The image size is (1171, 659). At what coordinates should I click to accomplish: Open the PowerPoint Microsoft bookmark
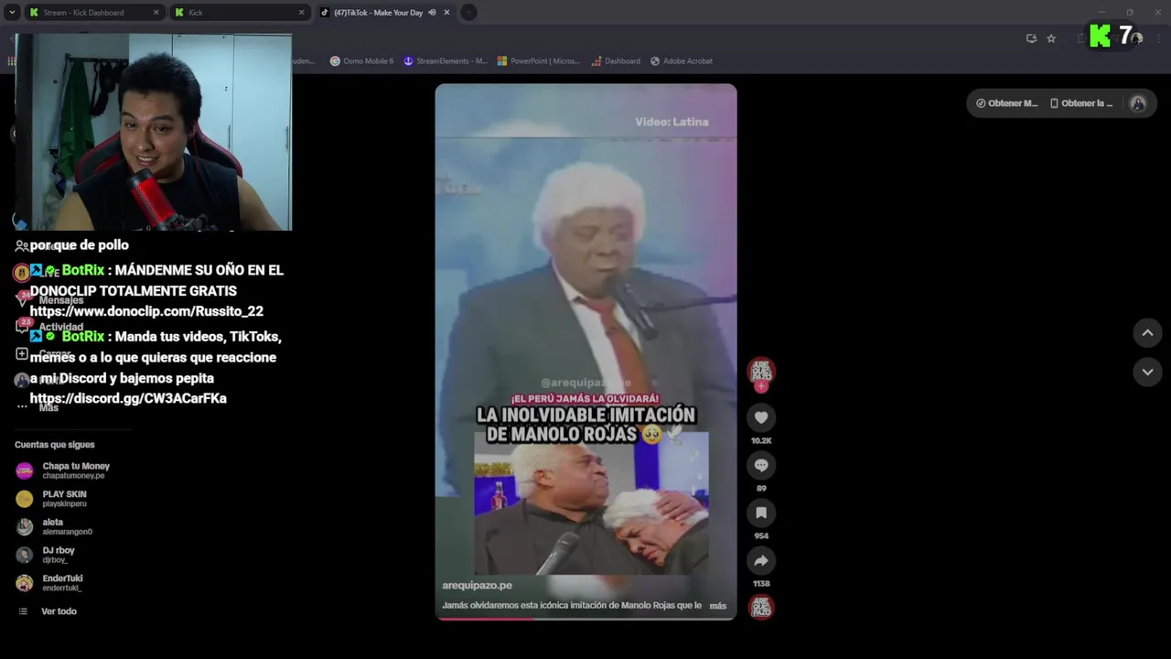[x=539, y=61]
